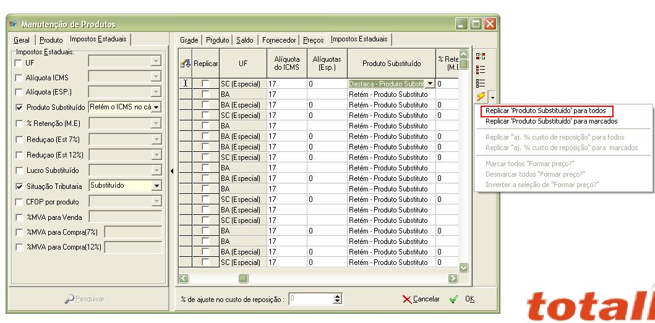Enable the %MVA para Compra(12%) checkbox
Viewport: 655px width, 323px height.
[x=19, y=247]
